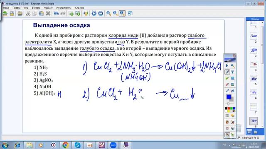Open the Правка menu
This screenshot has width=266, height=149.
pos(17,8)
